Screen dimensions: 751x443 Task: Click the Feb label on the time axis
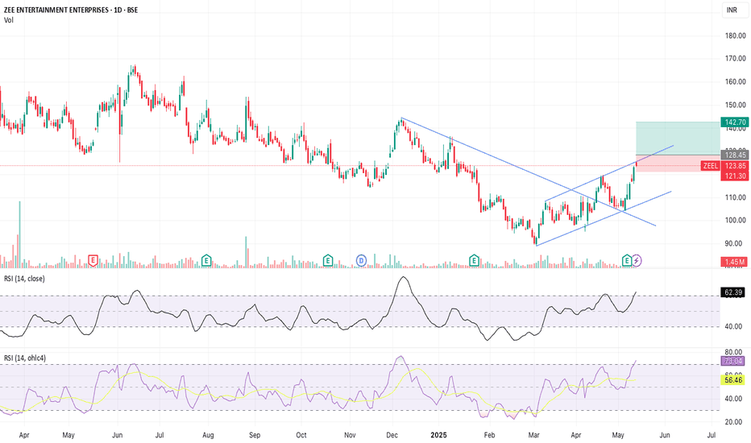tap(489, 435)
